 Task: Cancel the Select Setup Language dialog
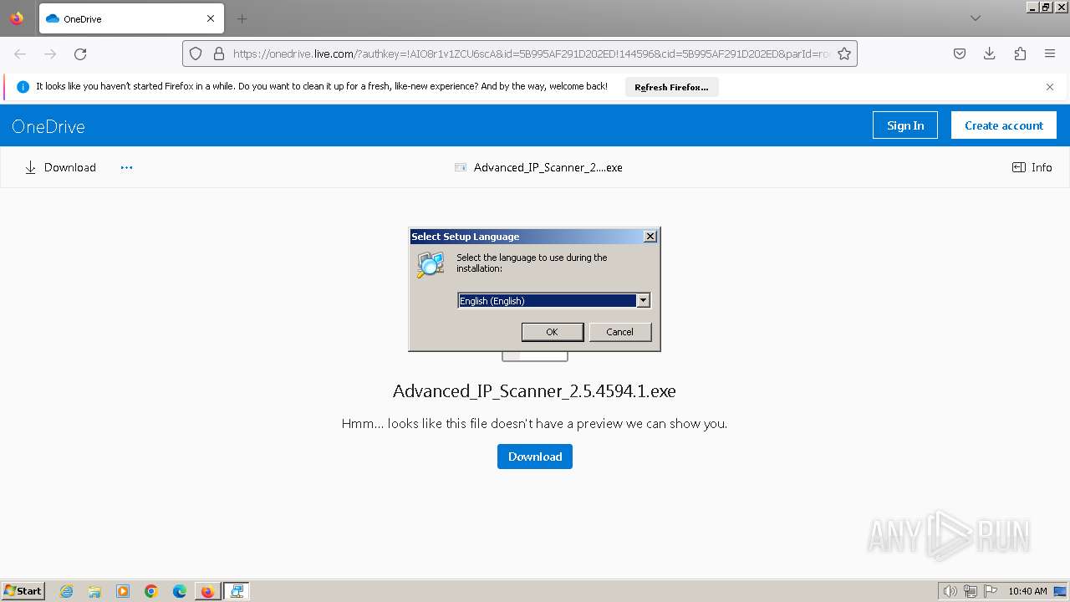(619, 332)
